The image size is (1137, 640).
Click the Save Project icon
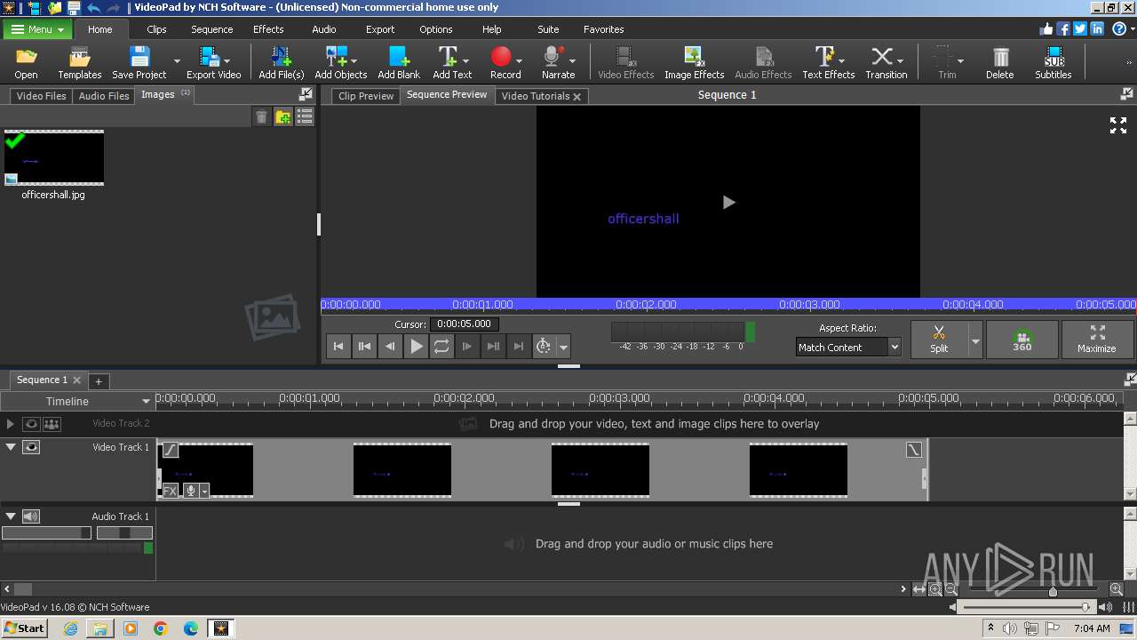point(139,63)
